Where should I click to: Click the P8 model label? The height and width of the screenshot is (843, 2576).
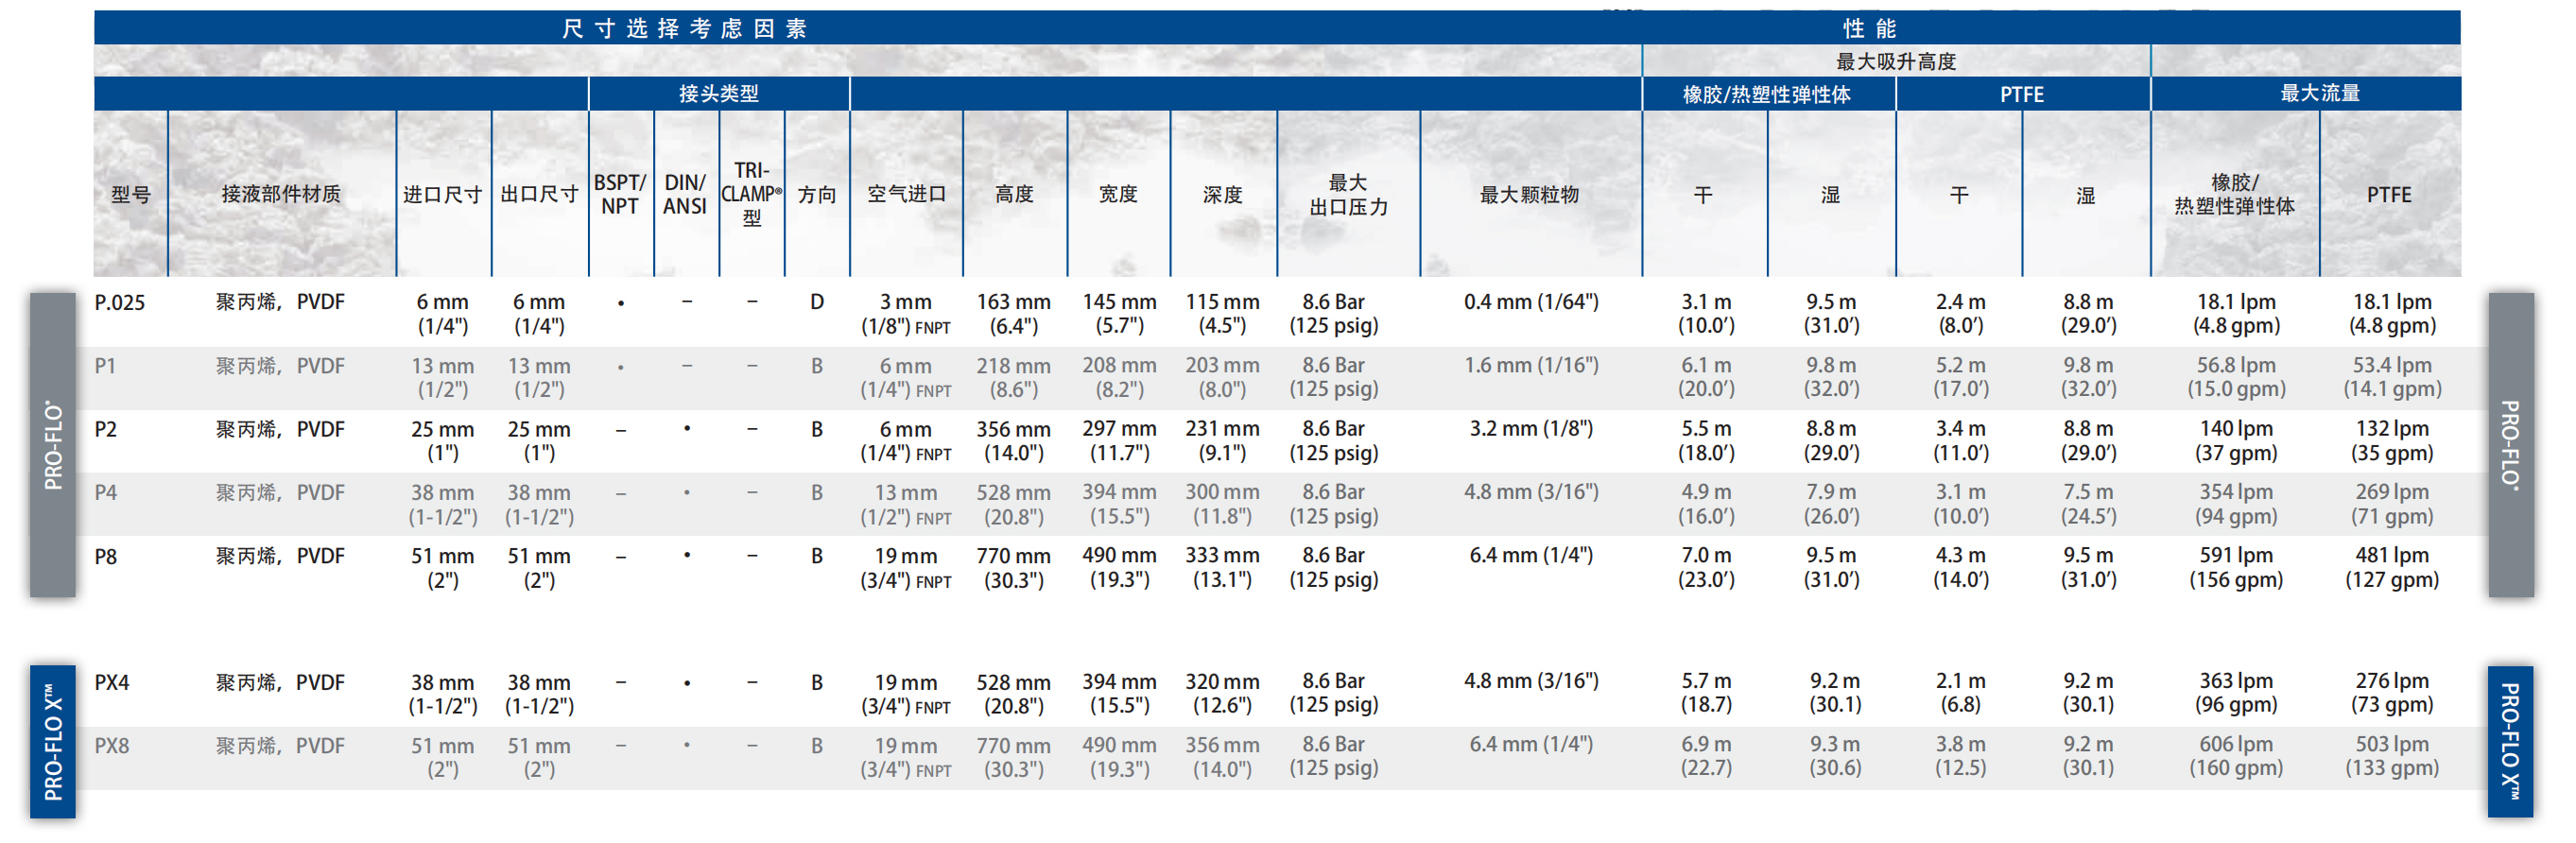105,556
